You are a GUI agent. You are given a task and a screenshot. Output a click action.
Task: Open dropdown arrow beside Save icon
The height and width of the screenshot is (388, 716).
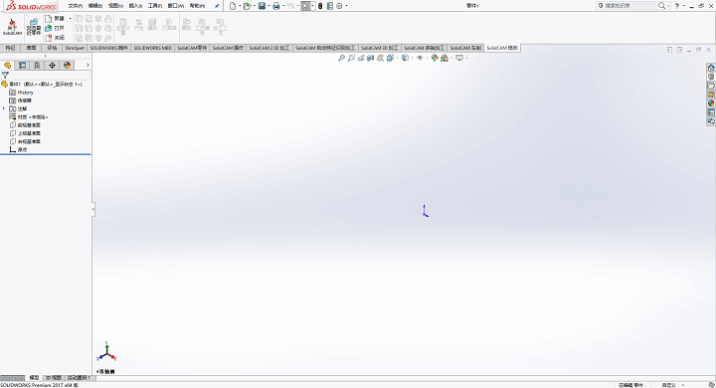(268, 6)
